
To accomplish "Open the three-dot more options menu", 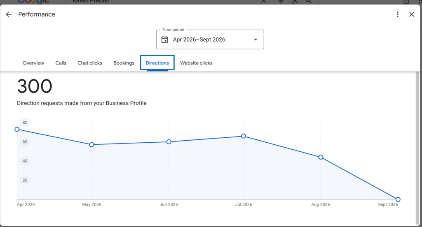I will [x=398, y=14].
